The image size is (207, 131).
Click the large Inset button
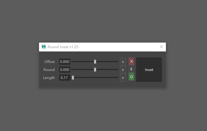[149, 69]
